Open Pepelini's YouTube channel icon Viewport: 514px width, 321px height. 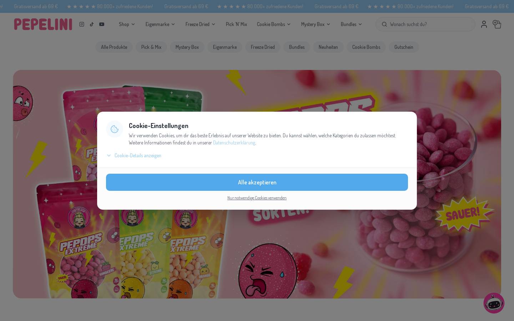102,24
